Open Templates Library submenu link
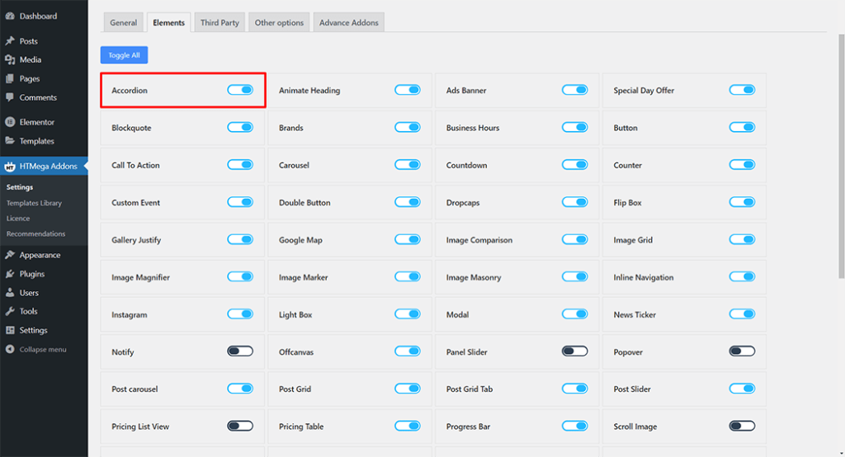Viewport: 845px width, 457px height. coord(34,203)
